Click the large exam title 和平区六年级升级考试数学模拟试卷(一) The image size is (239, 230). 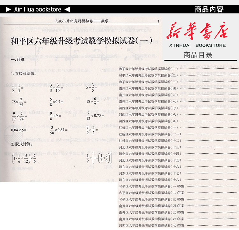point(81,41)
